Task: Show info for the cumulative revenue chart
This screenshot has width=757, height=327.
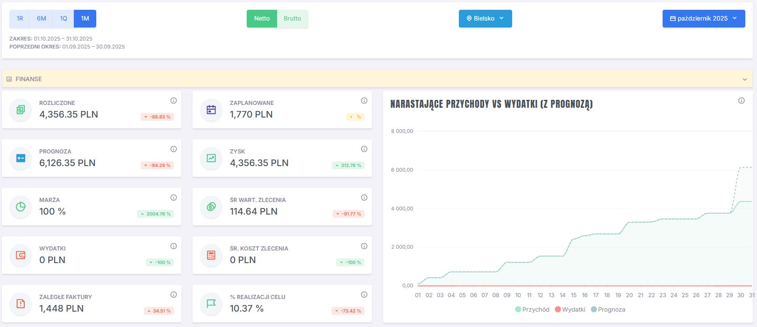Action: (x=741, y=101)
